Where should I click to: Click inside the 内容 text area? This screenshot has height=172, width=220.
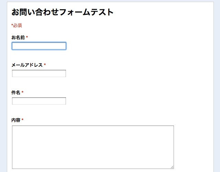pos(93,147)
